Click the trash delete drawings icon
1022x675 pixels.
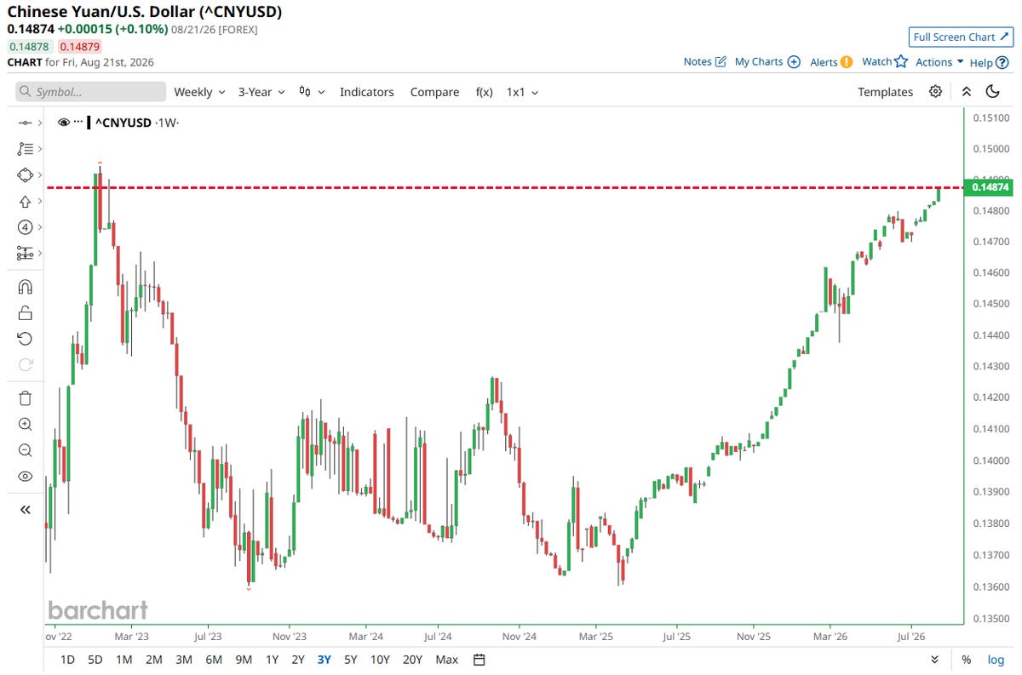[x=25, y=398]
